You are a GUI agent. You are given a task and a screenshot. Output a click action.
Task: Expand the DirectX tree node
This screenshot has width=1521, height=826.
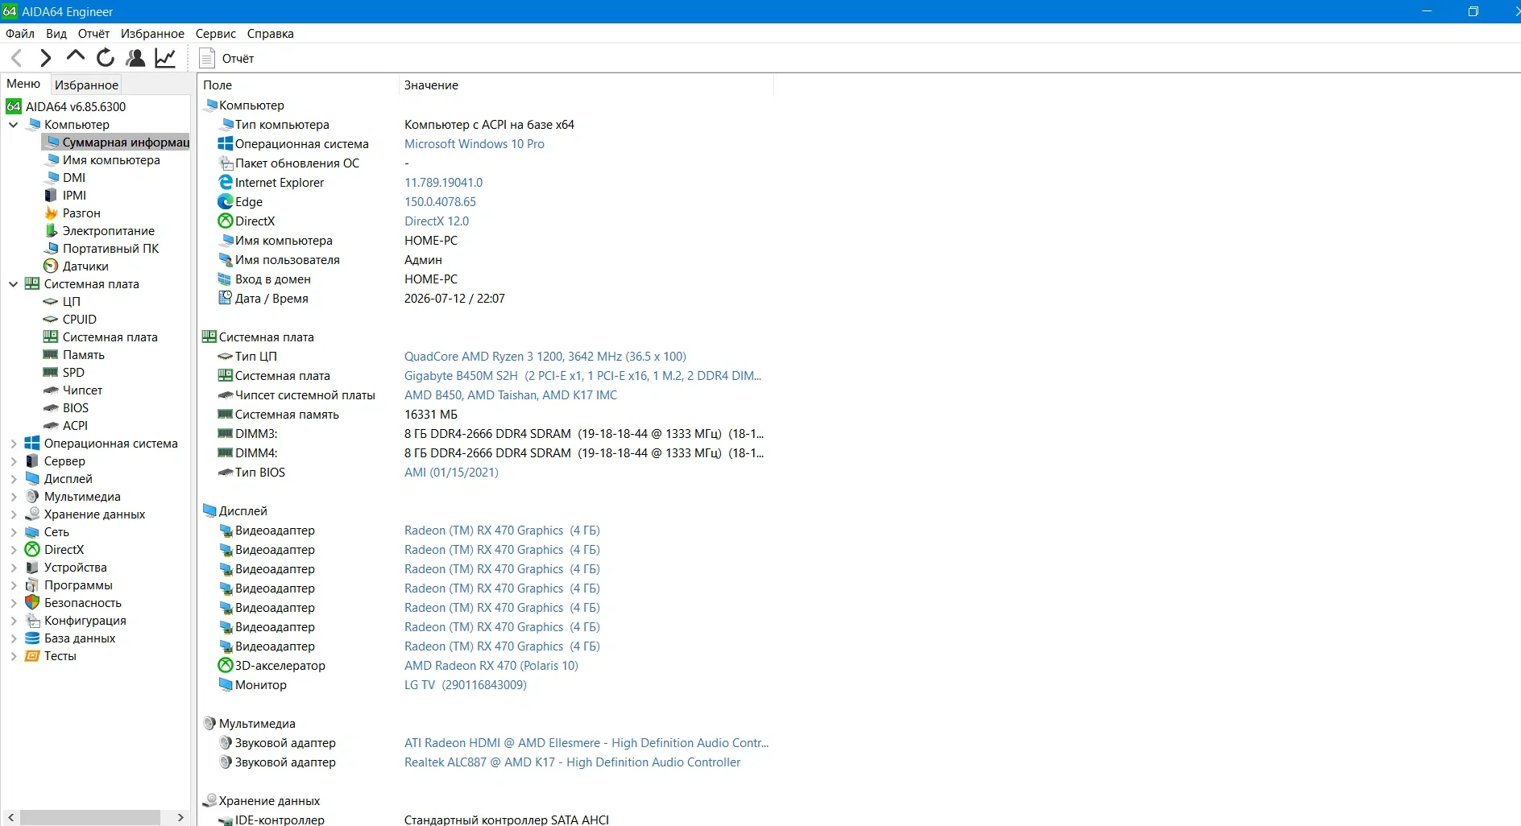point(14,550)
